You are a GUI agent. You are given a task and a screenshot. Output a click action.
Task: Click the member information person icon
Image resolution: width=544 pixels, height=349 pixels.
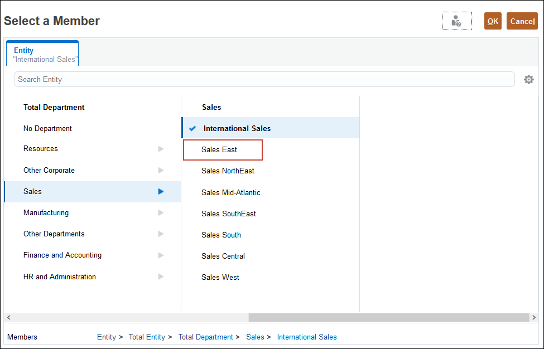point(456,21)
